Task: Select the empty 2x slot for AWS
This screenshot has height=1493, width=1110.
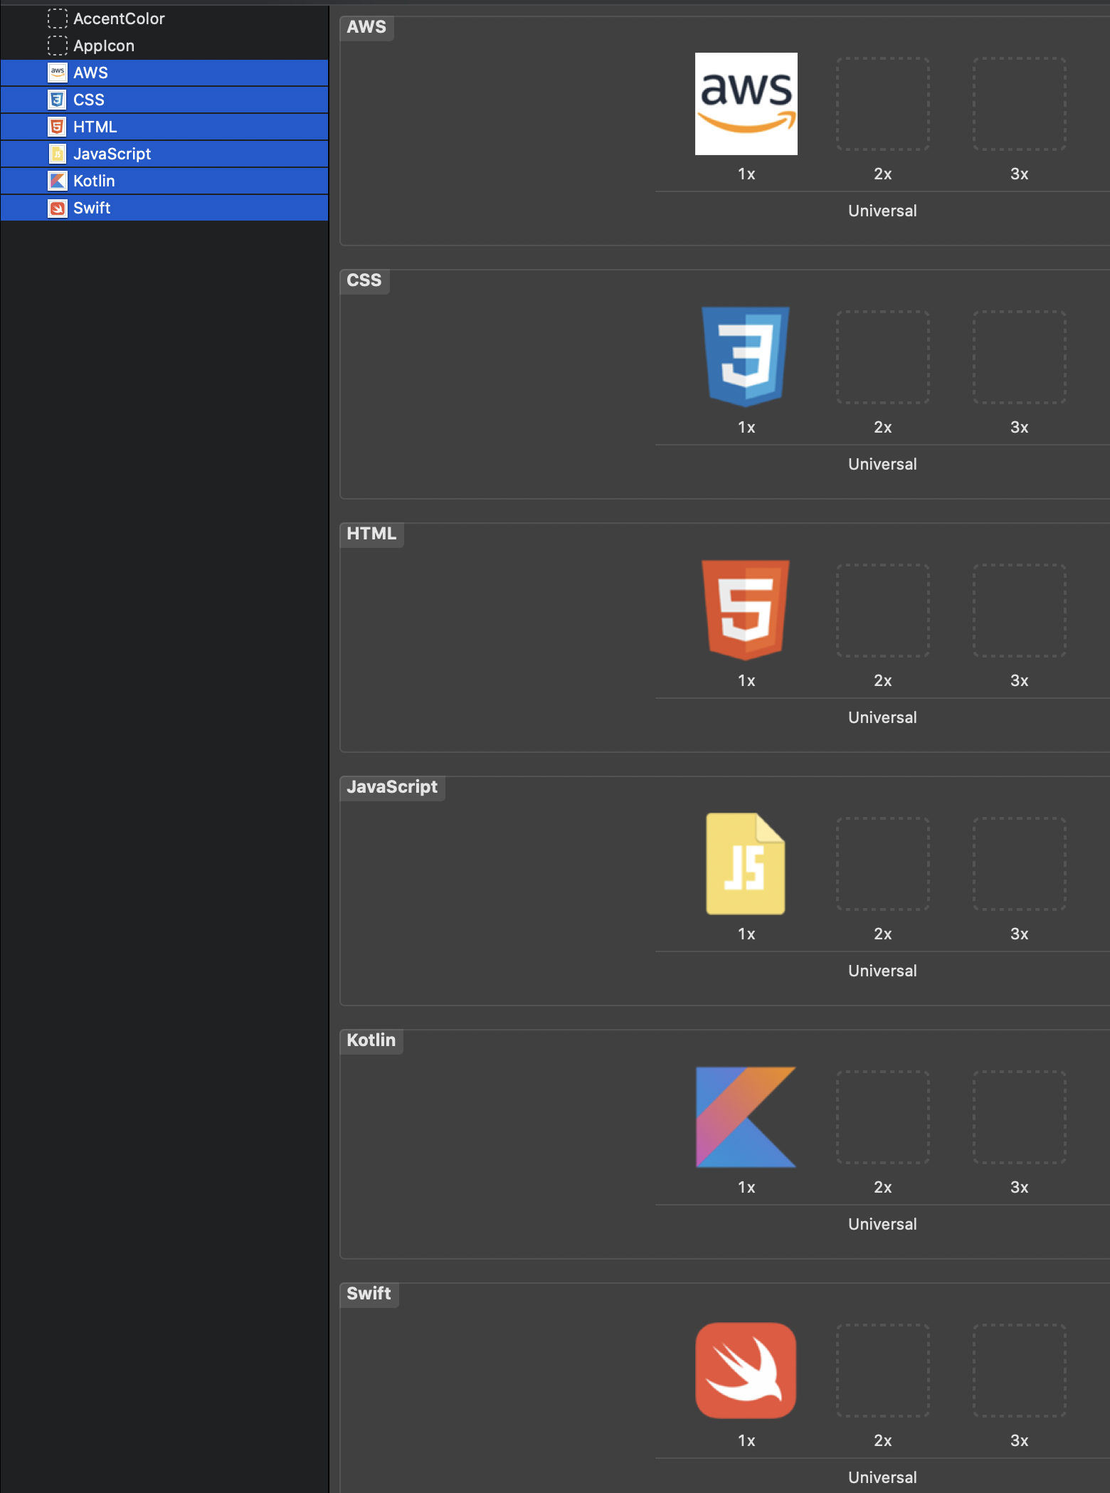Action: [882, 104]
